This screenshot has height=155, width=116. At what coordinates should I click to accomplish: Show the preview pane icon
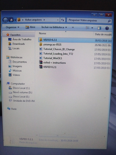(99, 28)
